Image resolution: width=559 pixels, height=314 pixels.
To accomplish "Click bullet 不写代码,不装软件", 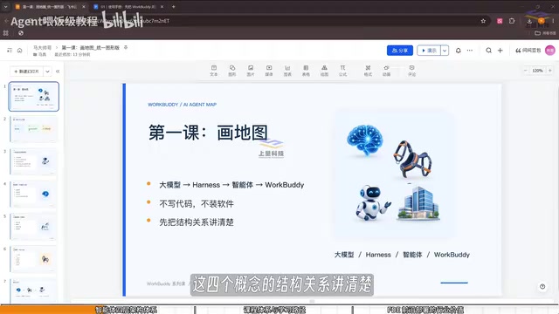I will click(x=197, y=204).
